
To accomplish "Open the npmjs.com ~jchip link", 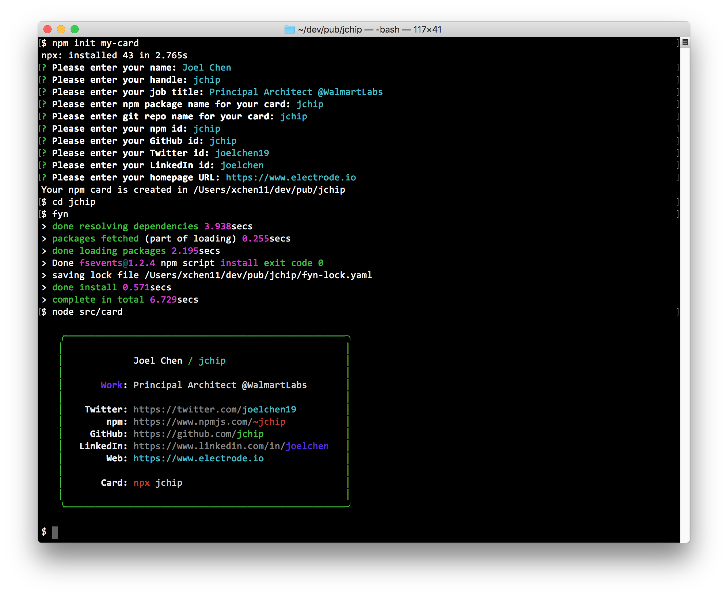I will (209, 422).
